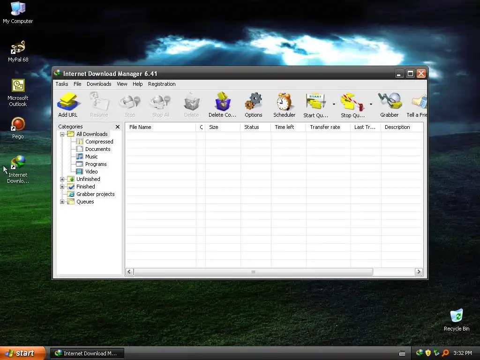This screenshot has height=360, width=480.
Task: Click the Last Try column header
Action: point(366,127)
